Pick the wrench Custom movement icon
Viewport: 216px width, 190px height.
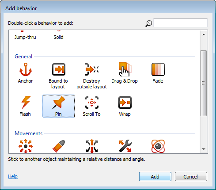coord(125,146)
